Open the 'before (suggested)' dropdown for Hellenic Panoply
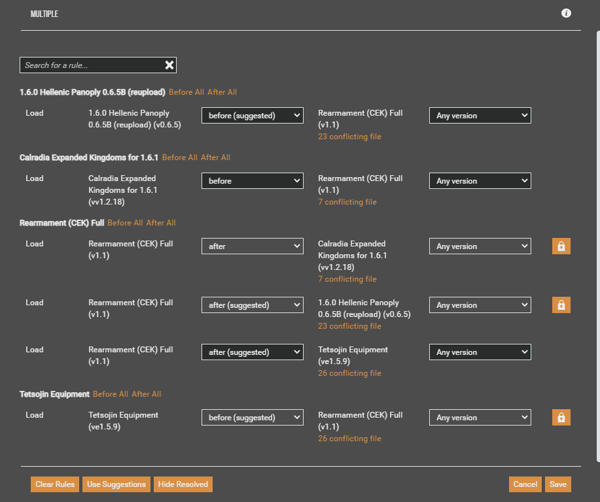The width and height of the screenshot is (600, 502). 252,116
